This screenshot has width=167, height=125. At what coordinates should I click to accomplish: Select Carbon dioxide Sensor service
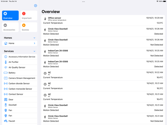[x=20, y=83]
